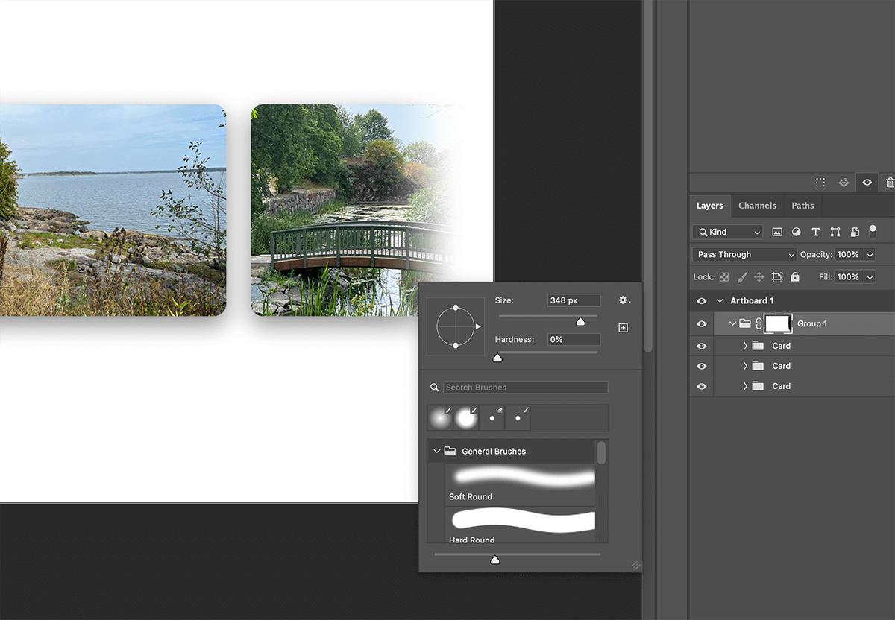Click the lock image pixels brush icon
Viewport: 895px width, 620px height.
[742, 277]
